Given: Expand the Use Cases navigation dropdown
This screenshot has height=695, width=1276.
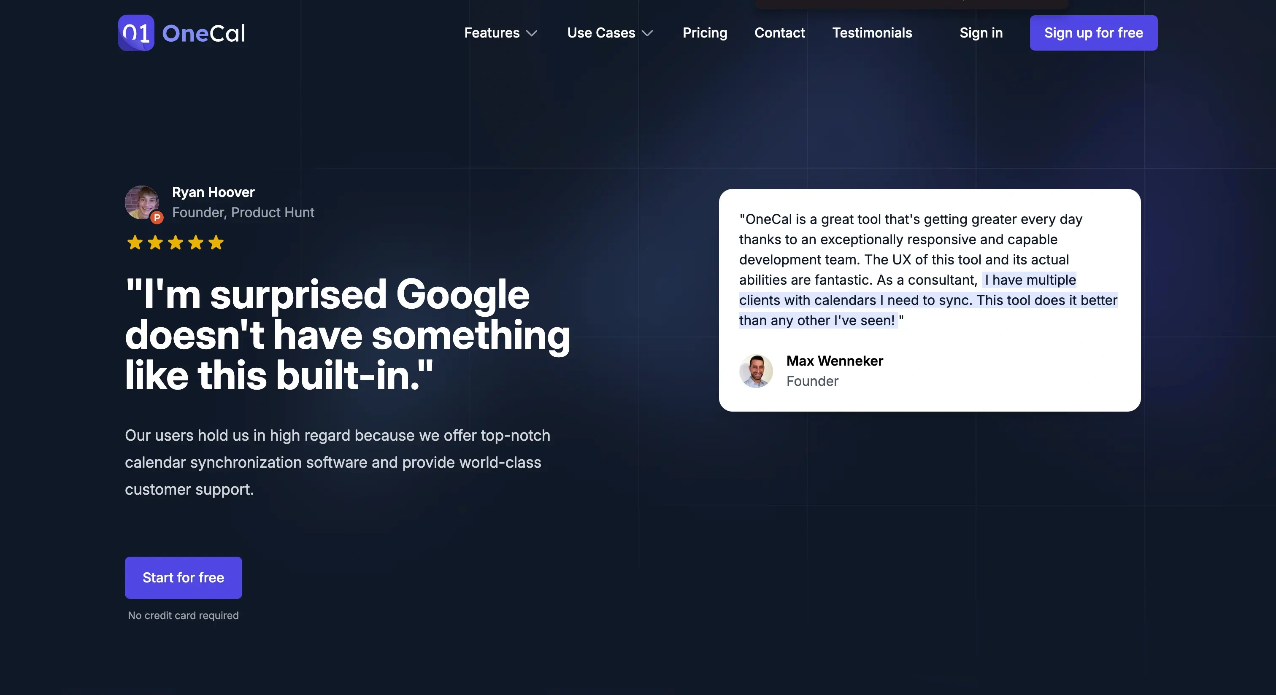Looking at the screenshot, I should tap(611, 32).
